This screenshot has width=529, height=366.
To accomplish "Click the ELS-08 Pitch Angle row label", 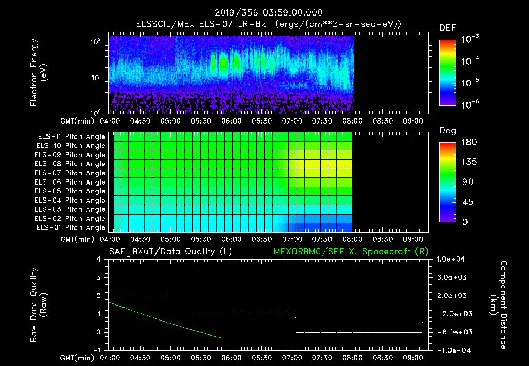I will (x=70, y=164).
